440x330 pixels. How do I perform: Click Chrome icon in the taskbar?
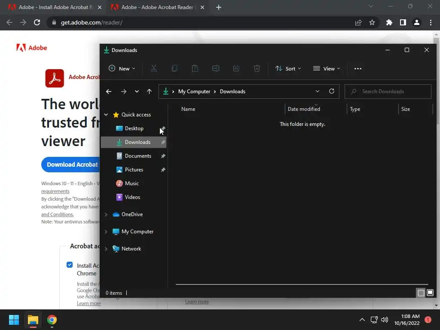point(52,320)
